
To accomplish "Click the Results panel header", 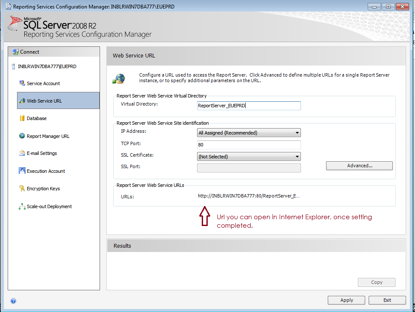I will click(256, 246).
